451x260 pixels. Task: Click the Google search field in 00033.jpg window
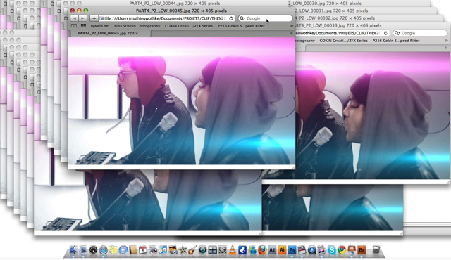pyautogui.click(x=420, y=33)
